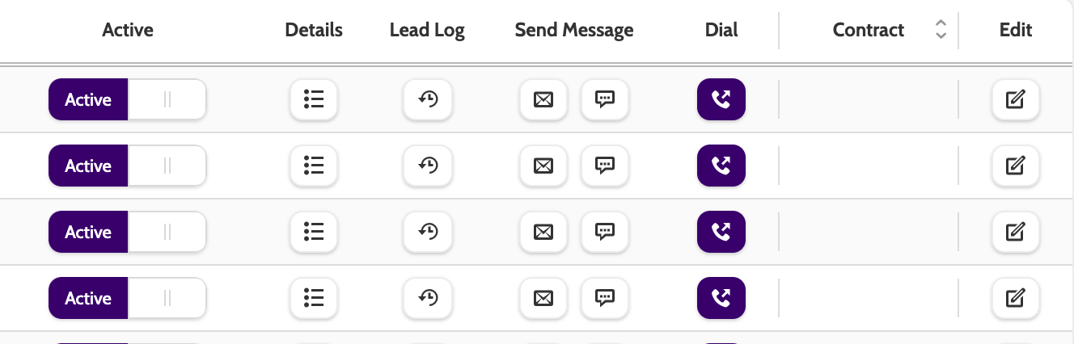This screenshot has height=344, width=1074.
Task: Open details list icon in fourth row
Action: (314, 299)
